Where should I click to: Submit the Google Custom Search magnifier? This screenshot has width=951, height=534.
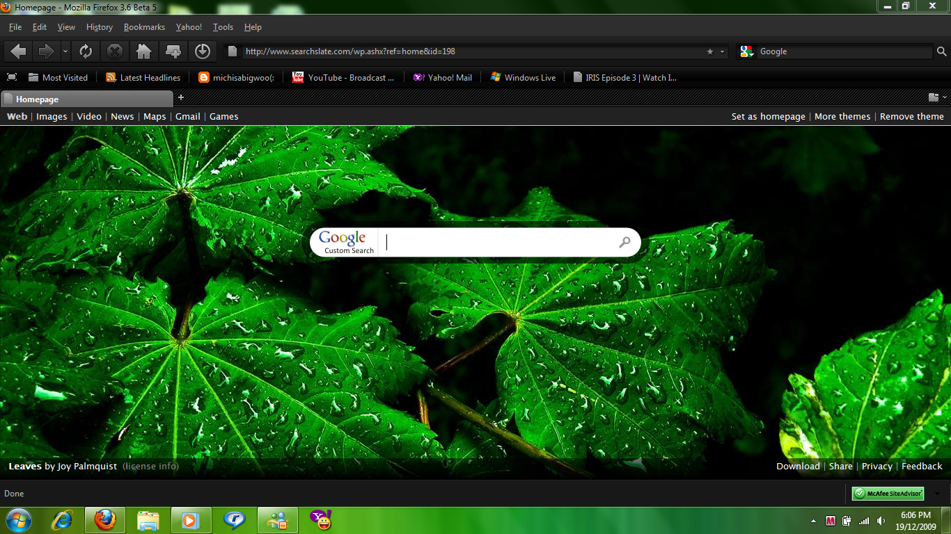point(624,242)
